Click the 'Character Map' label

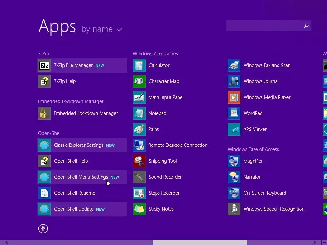coord(164,81)
